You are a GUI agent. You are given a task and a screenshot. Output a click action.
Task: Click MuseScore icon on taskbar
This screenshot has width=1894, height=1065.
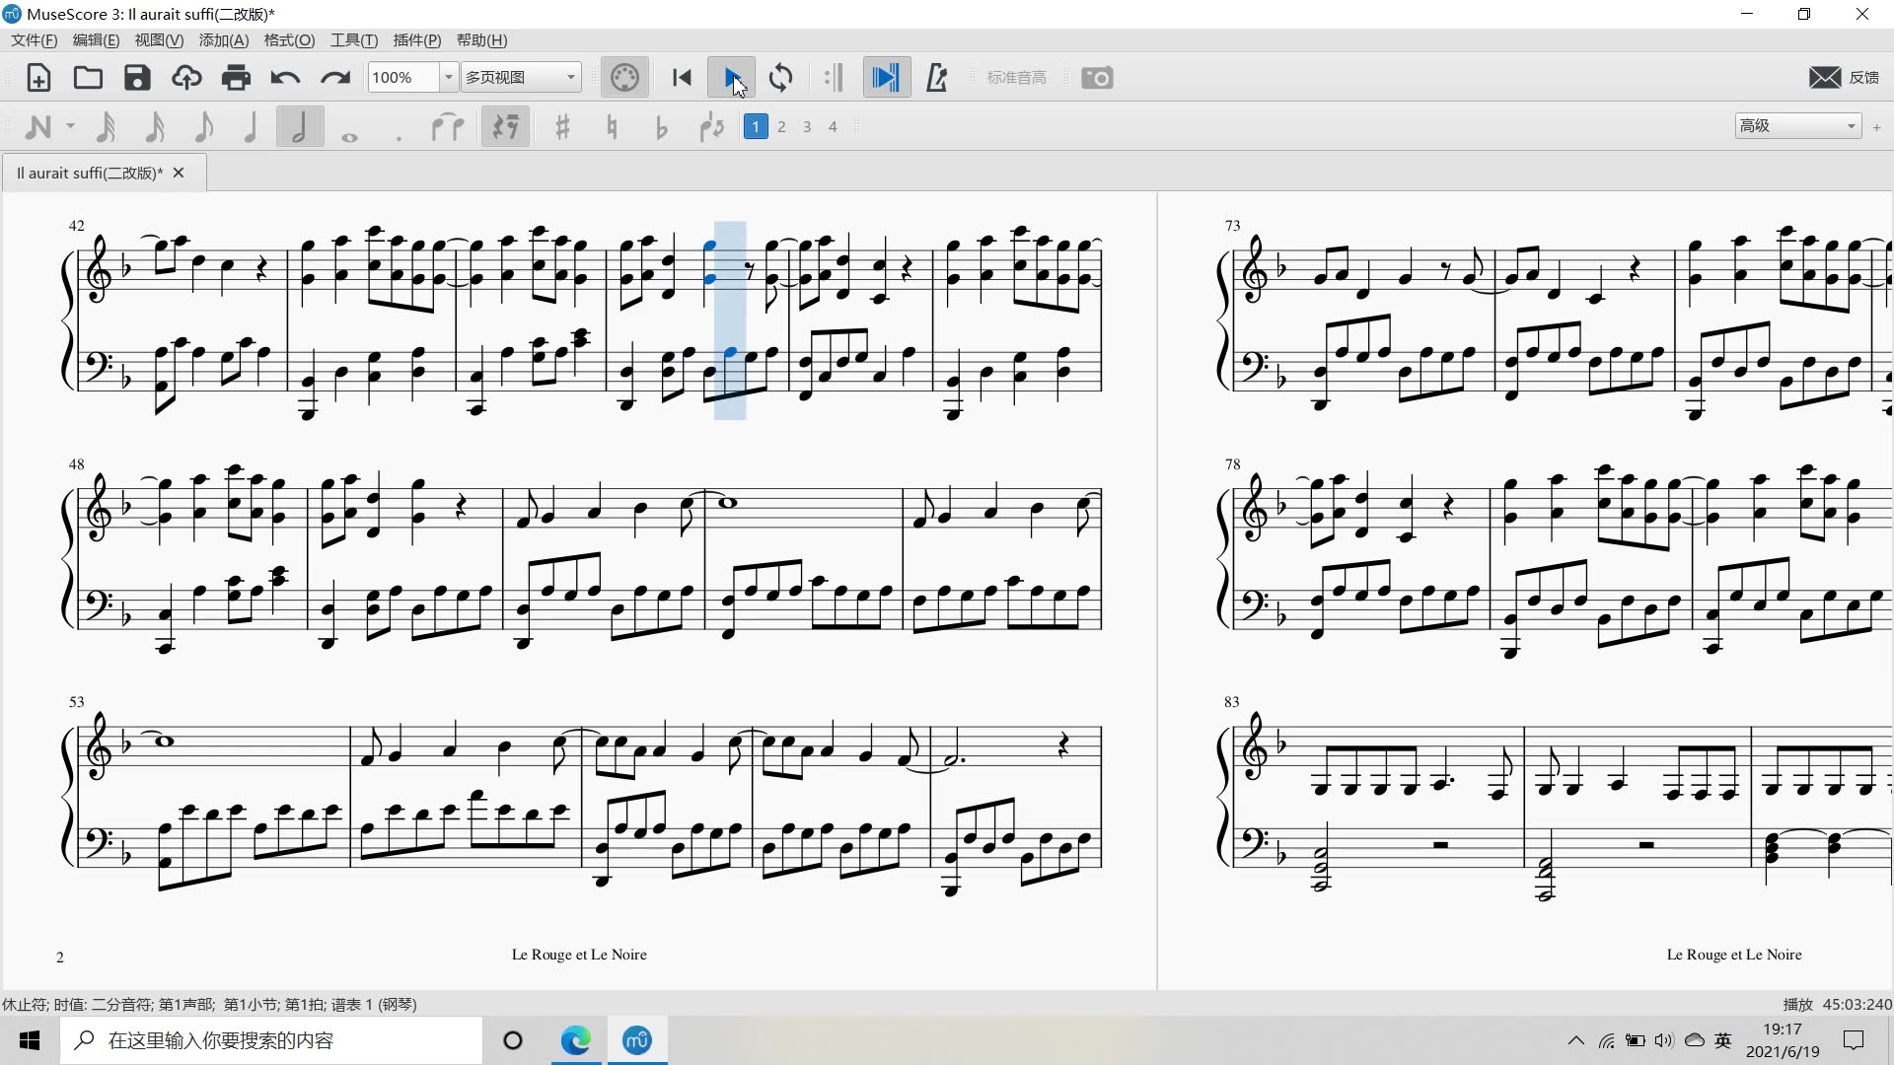pyautogui.click(x=637, y=1040)
